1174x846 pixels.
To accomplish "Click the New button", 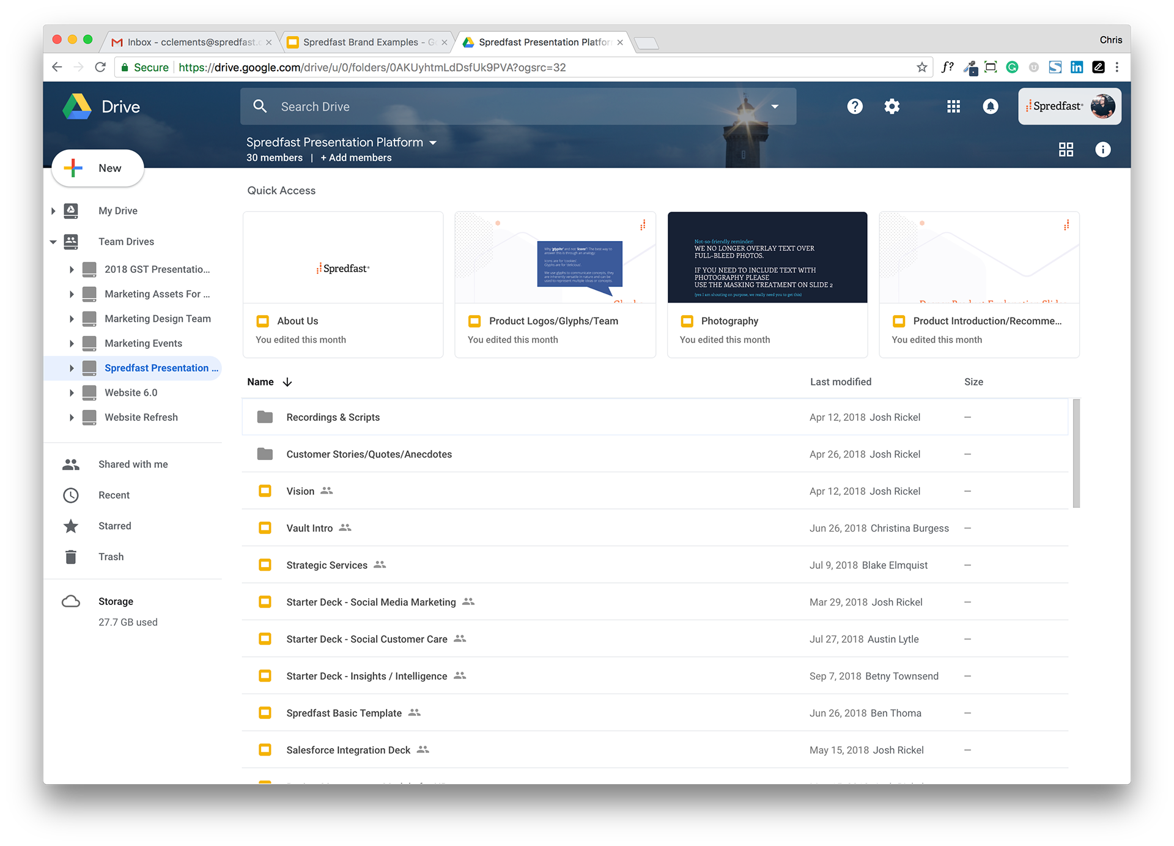I will [x=98, y=168].
